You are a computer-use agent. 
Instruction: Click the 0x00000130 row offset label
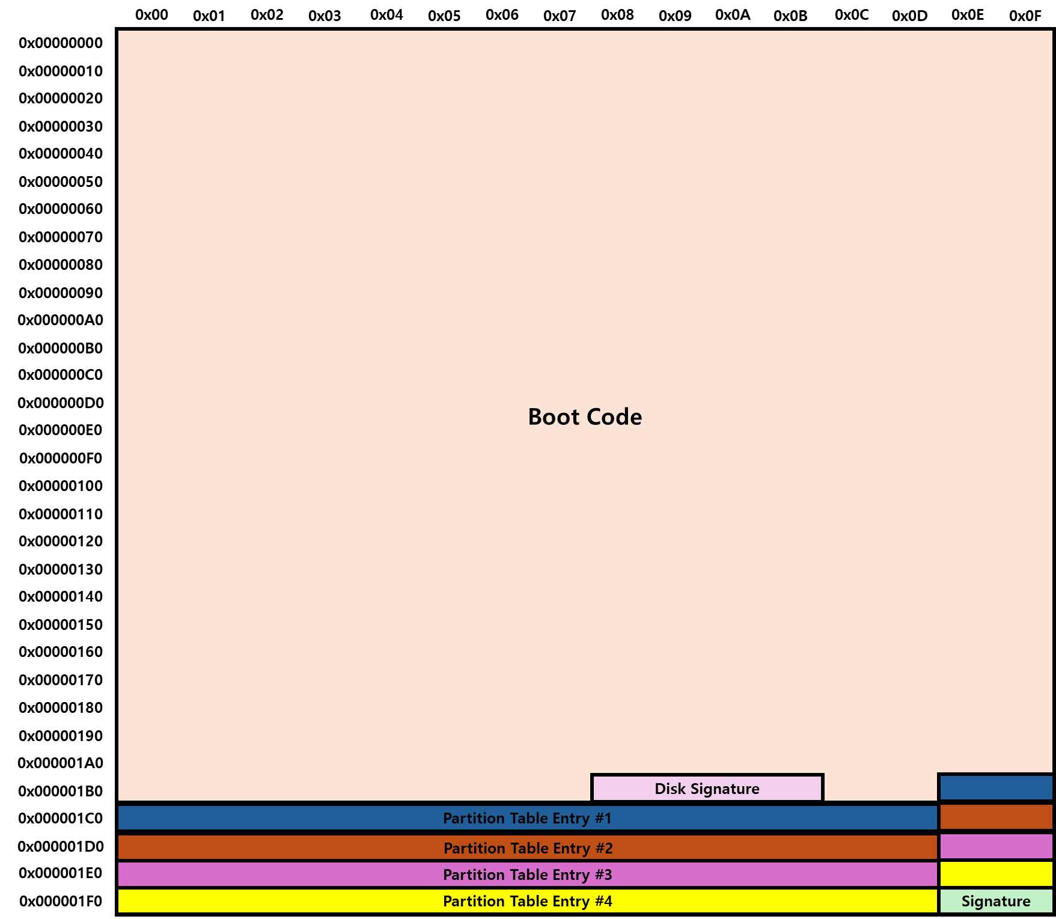pyautogui.click(x=61, y=570)
